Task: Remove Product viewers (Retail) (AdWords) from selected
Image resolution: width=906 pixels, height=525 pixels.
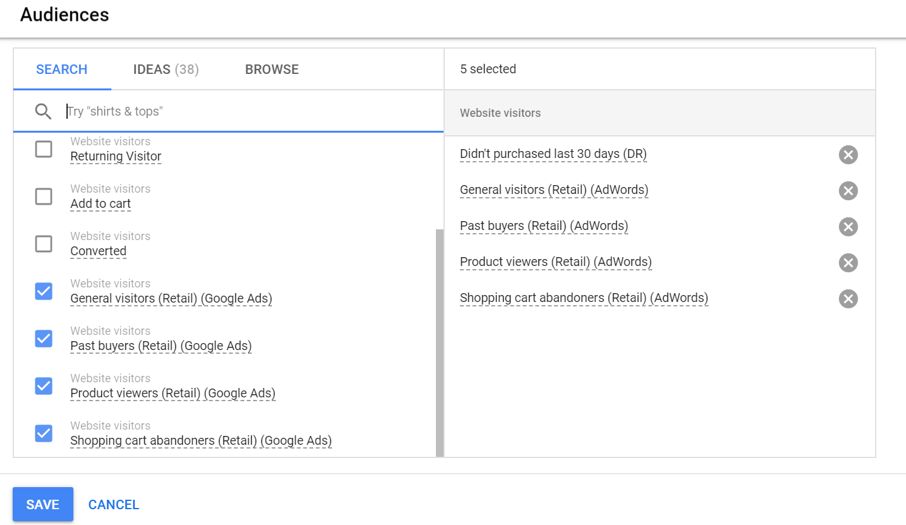Action: [x=848, y=263]
